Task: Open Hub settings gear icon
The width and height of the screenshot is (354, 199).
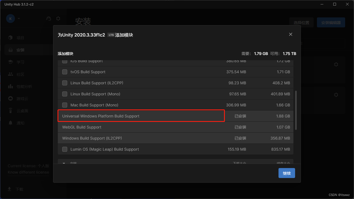Action: point(58,19)
